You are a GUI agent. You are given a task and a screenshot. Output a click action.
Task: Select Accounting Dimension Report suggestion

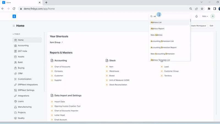(164, 47)
